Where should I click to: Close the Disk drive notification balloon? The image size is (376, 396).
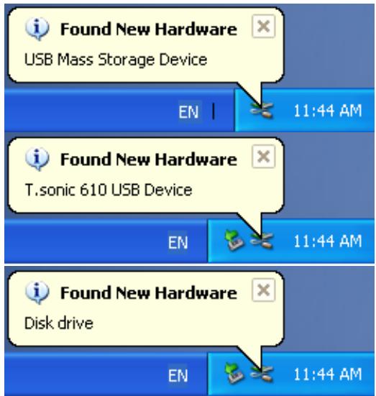tap(264, 290)
